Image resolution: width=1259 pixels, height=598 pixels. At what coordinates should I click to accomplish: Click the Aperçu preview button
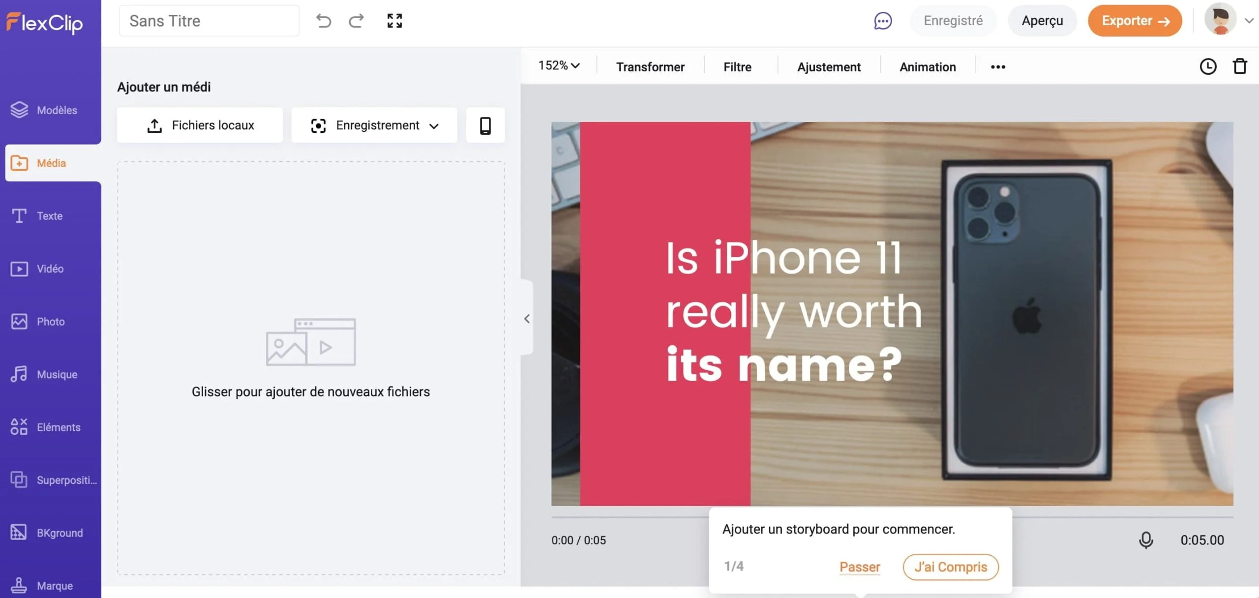1042,21
